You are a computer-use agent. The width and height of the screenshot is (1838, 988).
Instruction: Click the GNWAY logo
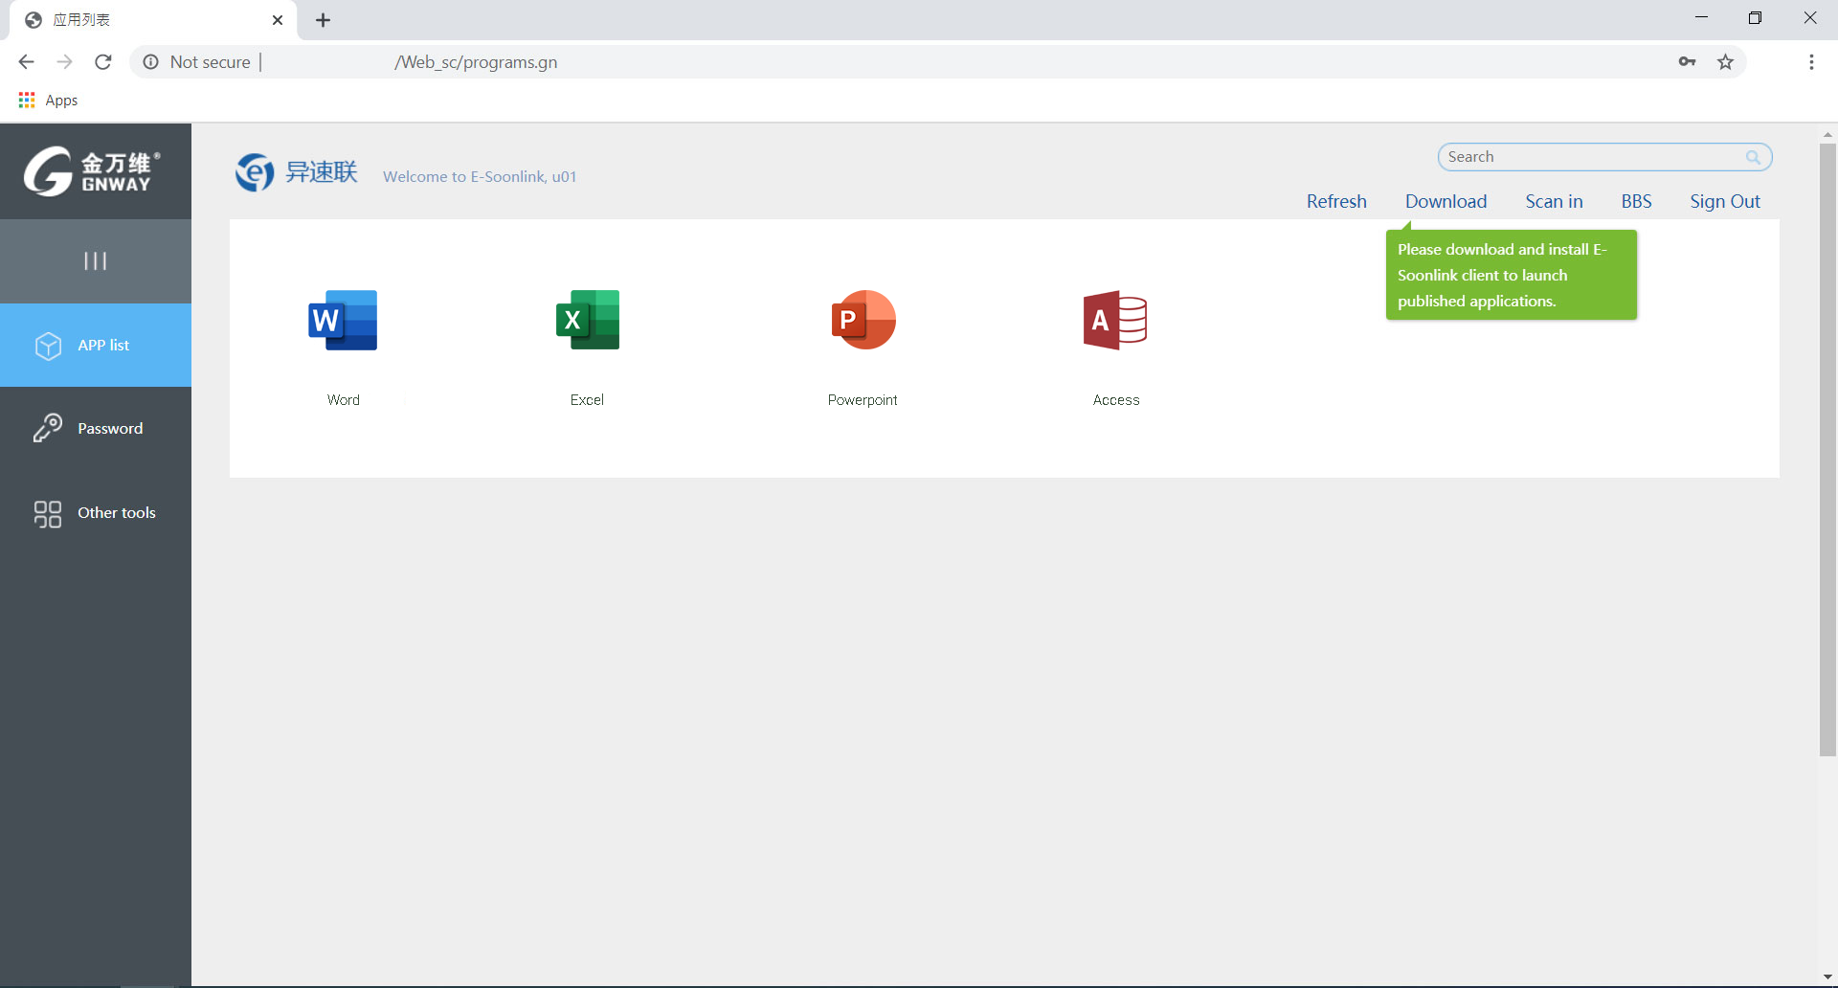(93, 171)
